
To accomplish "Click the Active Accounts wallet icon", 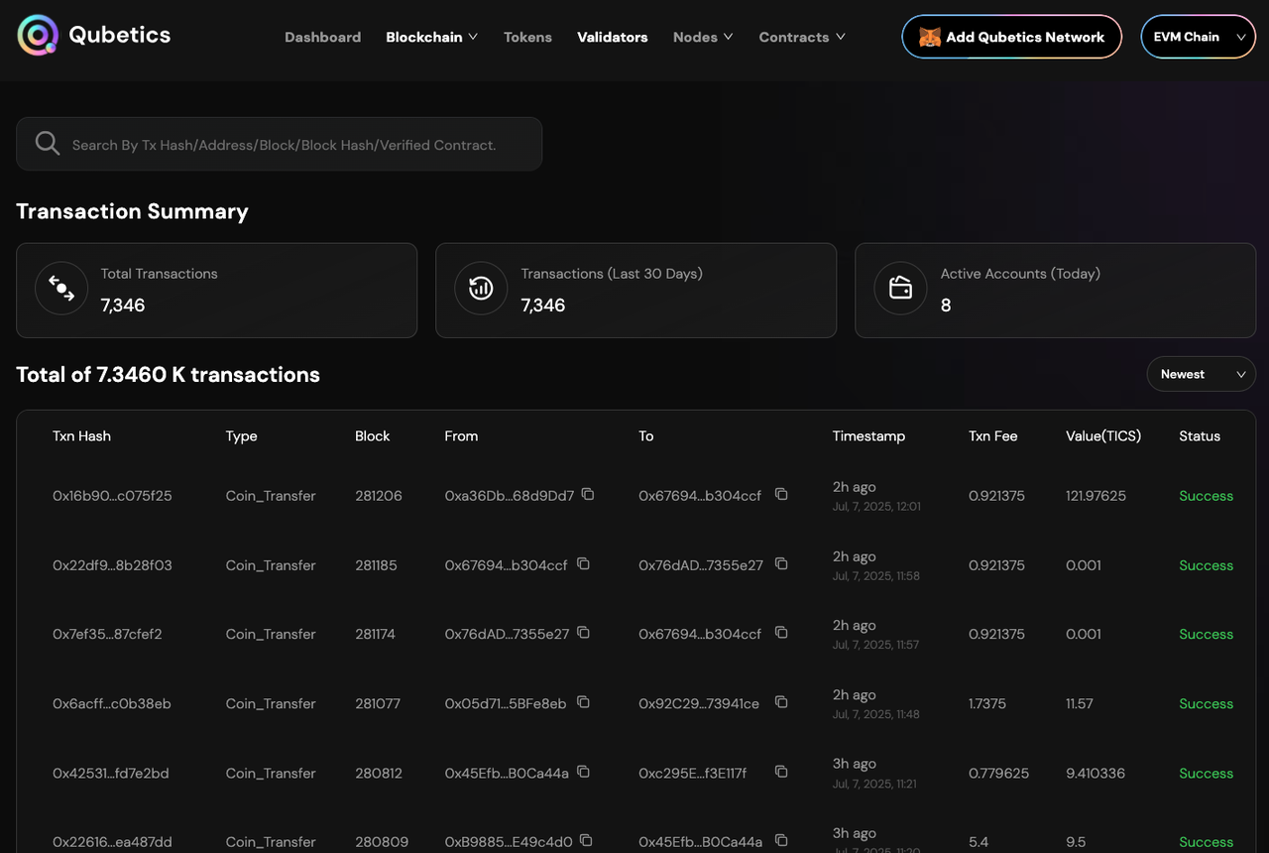I will [900, 289].
